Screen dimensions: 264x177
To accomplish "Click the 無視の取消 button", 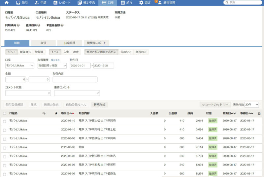I will tap(51, 105).
